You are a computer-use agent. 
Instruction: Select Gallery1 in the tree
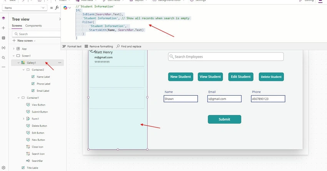tap(31, 63)
